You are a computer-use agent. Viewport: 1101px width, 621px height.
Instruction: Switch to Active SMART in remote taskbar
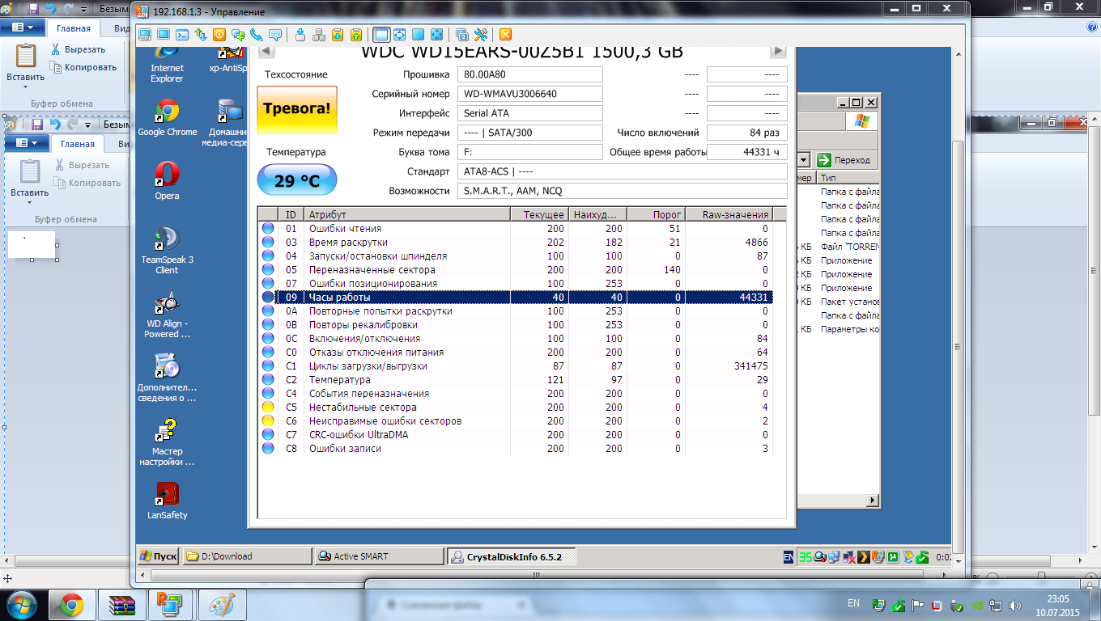point(379,556)
